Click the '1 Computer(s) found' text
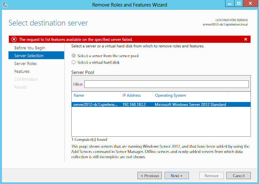 pos(89,140)
